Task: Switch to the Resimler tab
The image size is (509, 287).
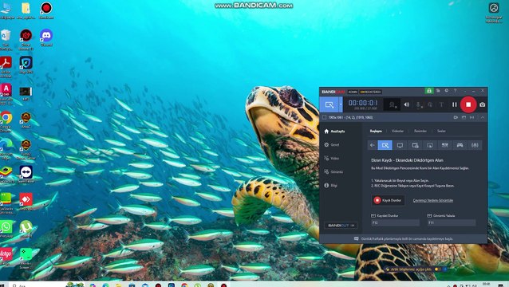Action: click(x=420, y=131)
